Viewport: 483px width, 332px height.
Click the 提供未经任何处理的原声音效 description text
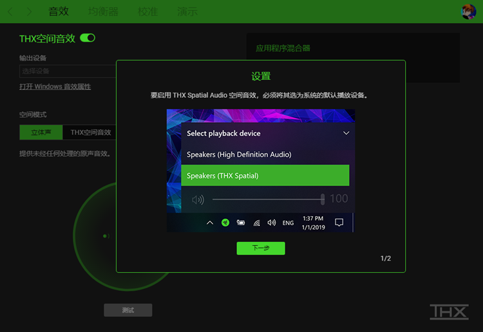click(x=65, y=154)
